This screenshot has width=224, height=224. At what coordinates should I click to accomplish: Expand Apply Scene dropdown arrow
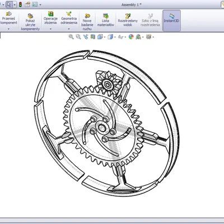(x=143, y=37)
